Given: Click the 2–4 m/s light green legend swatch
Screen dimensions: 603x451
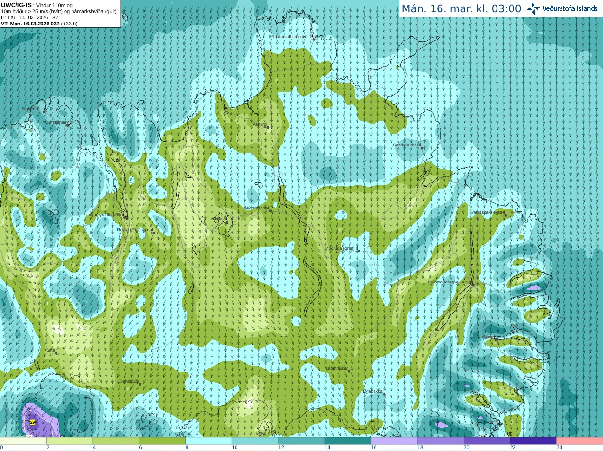Looking at the screenshot, I should pyautogui.click(x=69, y=441).
